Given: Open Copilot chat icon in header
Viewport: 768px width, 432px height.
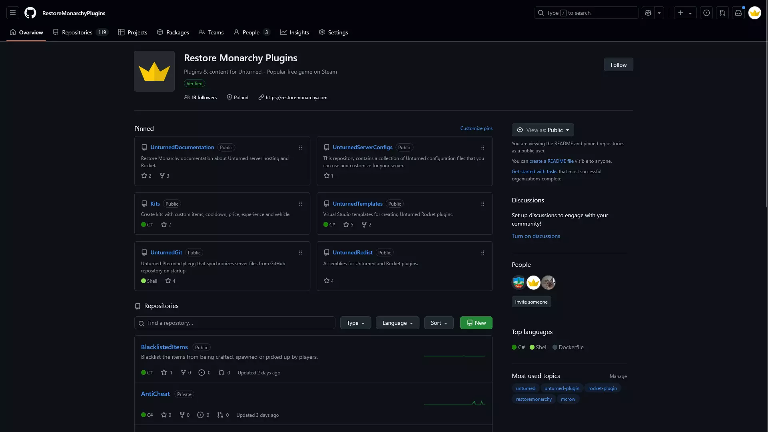Looking at the screenshot, I should pyautogui.click(x=648, y=13).
